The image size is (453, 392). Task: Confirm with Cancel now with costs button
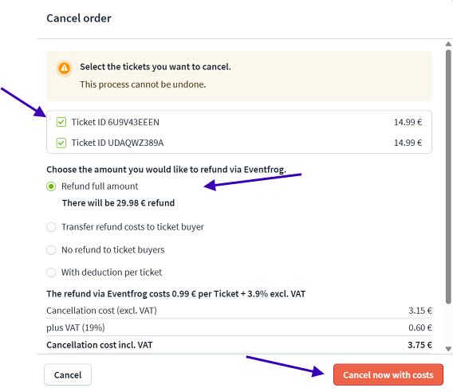tap(388, 374)
